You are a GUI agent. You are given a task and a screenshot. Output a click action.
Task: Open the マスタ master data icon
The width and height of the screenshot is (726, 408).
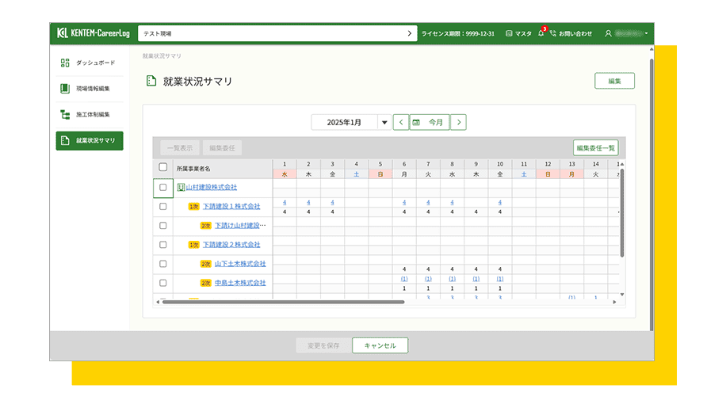coord(510,34)
